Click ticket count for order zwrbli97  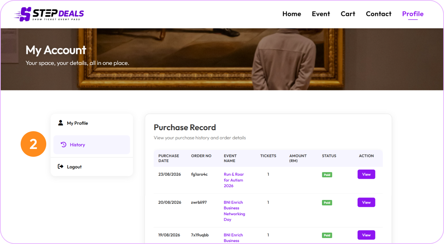[x=268, y=202]
